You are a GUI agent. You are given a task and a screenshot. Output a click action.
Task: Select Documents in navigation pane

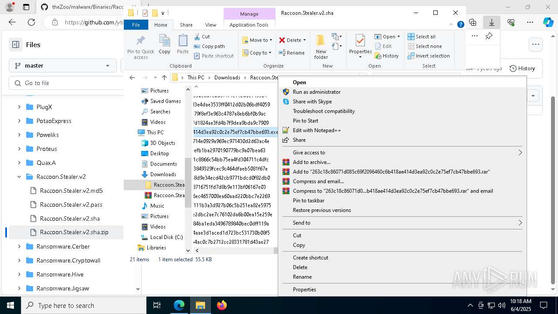pos(163,164)
